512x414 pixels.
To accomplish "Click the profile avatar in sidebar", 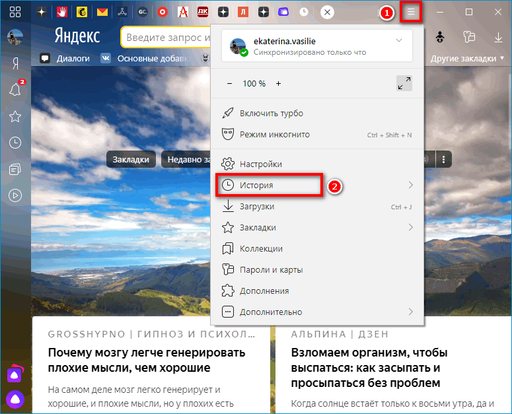I will coord(15,36).
